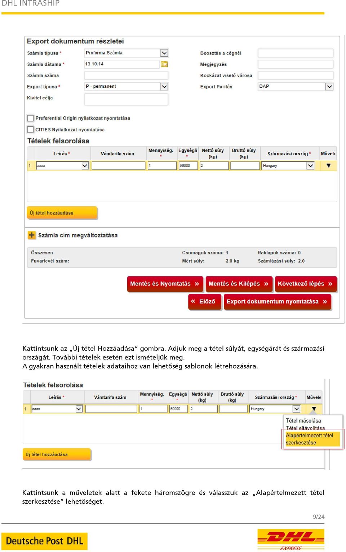The image size is (346, 552).
Task: Click the Raklapok száma: 0 text
Action: pyautogui.click(x=279, y=253)
